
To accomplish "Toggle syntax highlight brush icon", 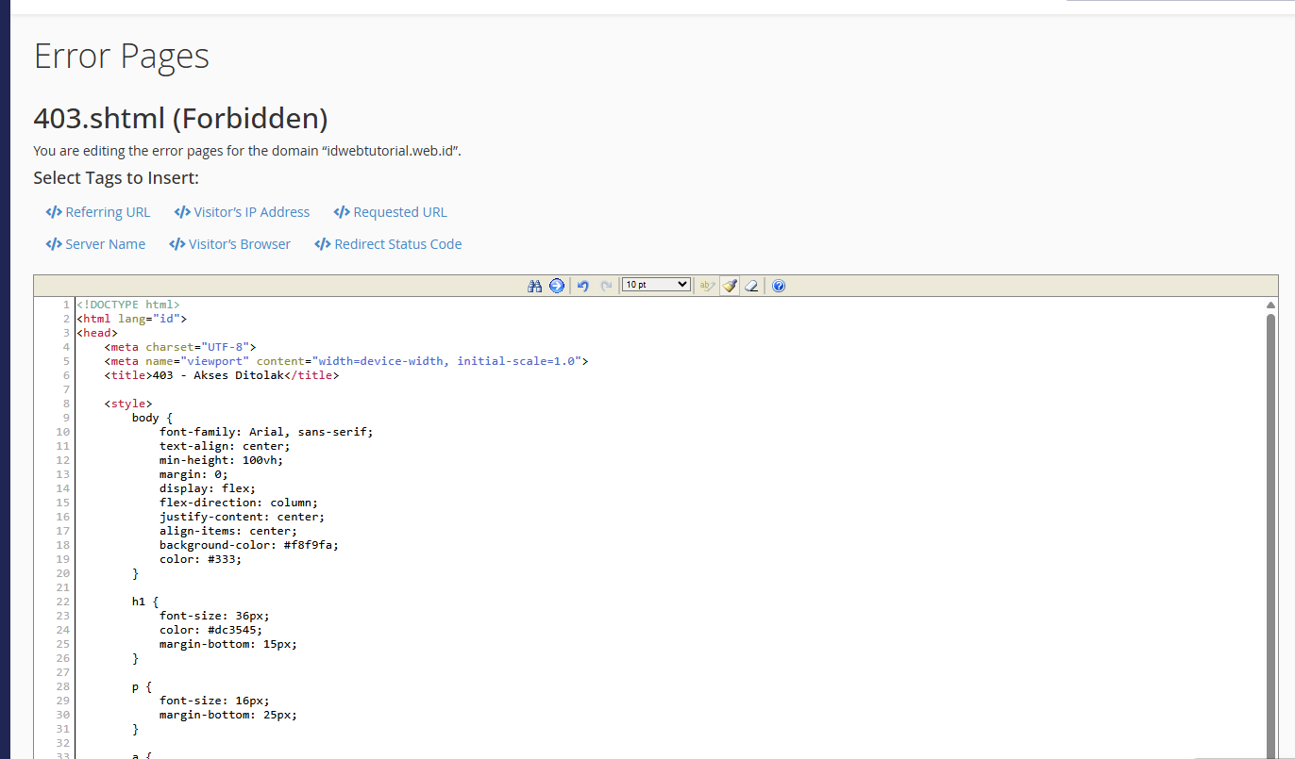I will tap(730, 286).
